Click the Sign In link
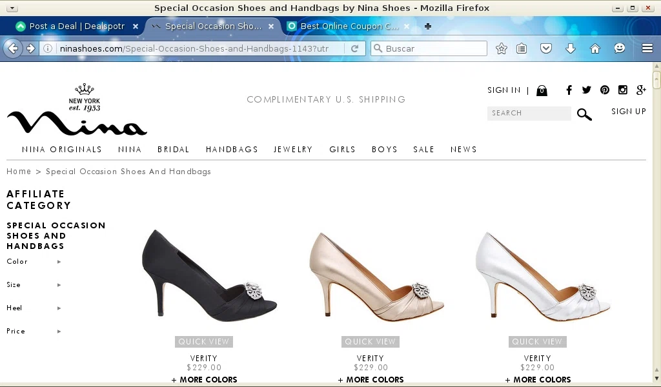 tap(503, 90)
